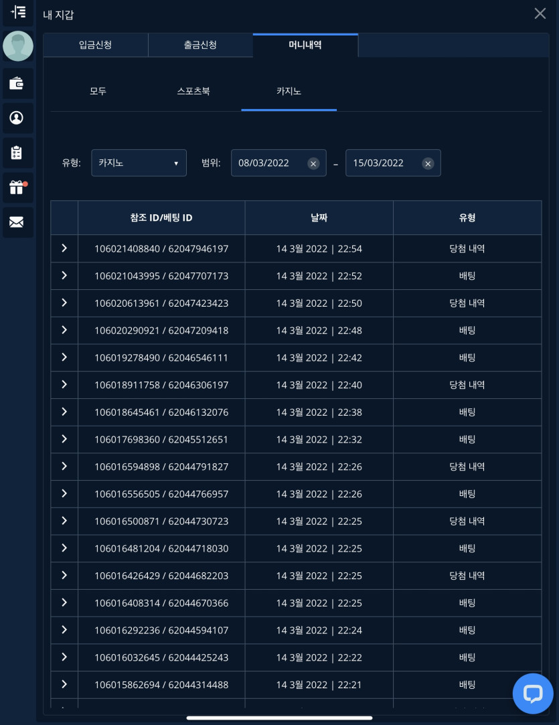The image size is (559, 725).
Task: Select the 머니내역 tab
Action: click(x=305, y=45)
